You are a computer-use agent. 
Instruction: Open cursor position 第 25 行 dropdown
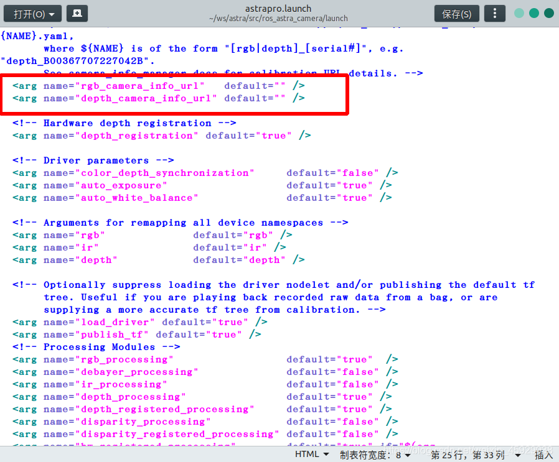[x=475, y=455]
